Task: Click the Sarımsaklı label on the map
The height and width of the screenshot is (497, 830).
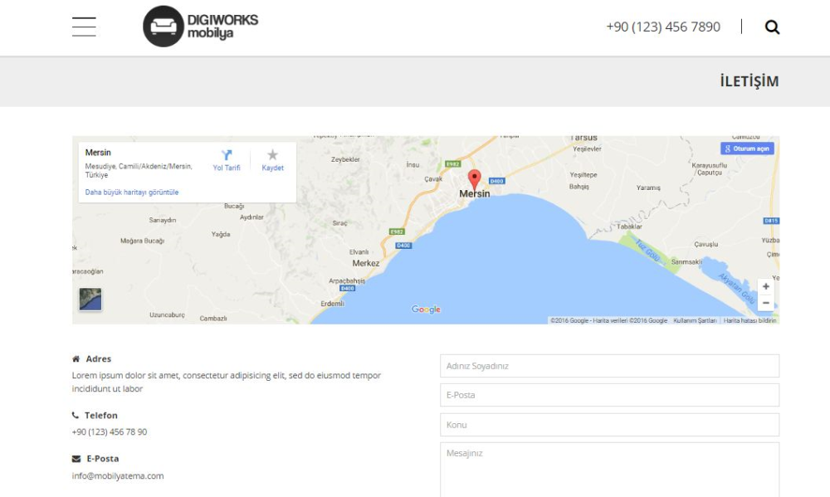Action: pos(686,262)
